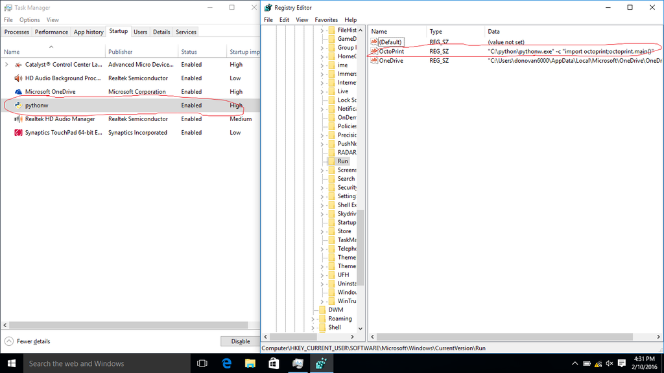Open the Services tab
Viewport: 664px width, 373px height.
tap(186, 32)
